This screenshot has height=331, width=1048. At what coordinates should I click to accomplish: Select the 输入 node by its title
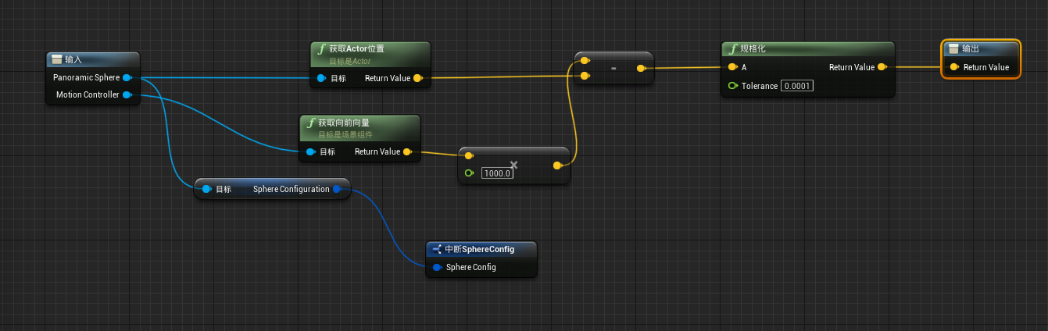pos(73,59)
